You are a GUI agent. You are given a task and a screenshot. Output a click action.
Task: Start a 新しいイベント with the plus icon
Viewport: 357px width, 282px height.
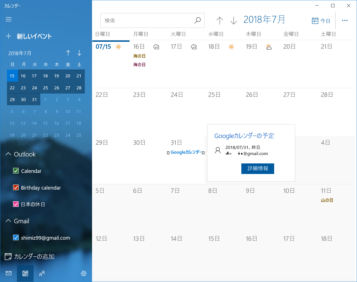coord(8,36)
